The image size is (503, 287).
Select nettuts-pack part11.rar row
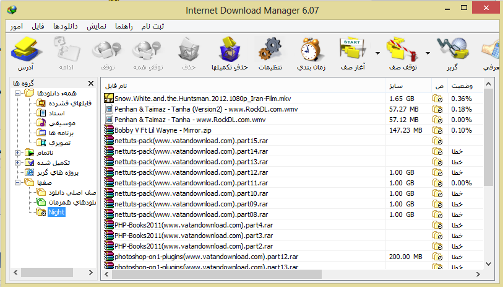pos(293,183)
